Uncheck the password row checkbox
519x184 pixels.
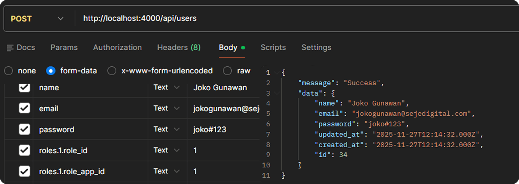tap(24, 129)
